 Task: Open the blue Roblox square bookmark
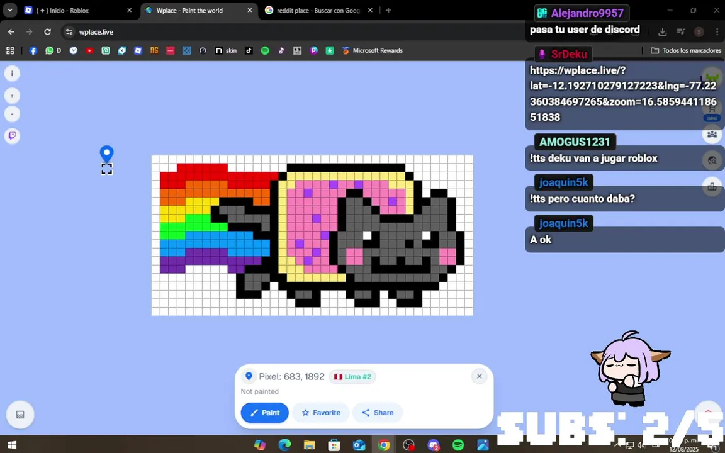[138, 51]
